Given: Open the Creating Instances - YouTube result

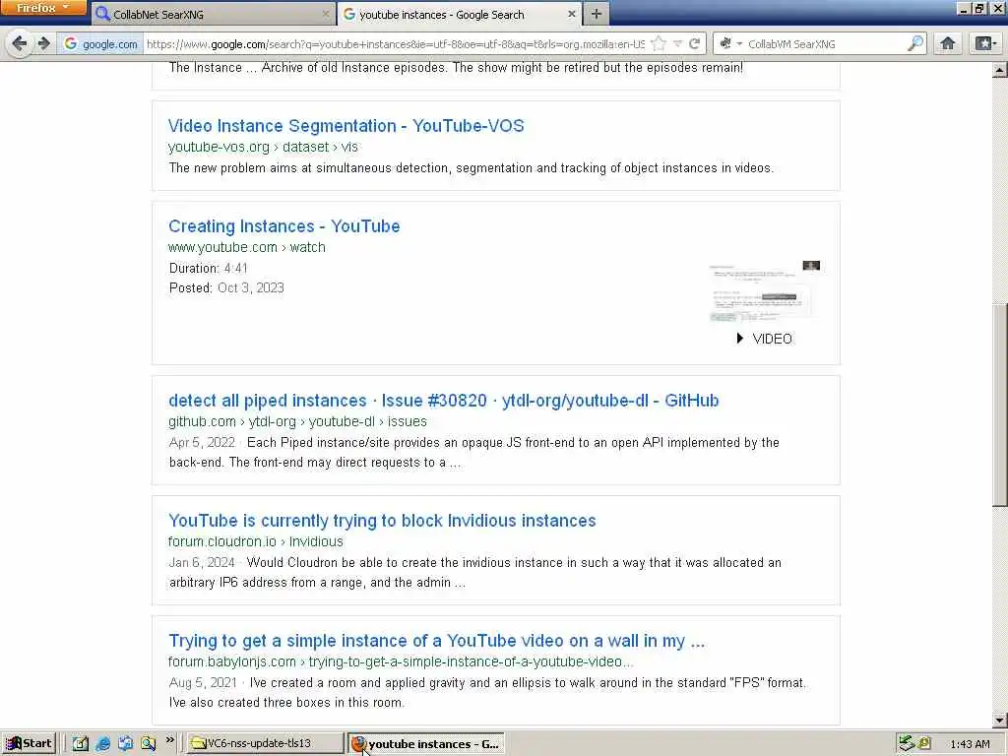Looking at the screenshot, I should (x=284, y=226).
